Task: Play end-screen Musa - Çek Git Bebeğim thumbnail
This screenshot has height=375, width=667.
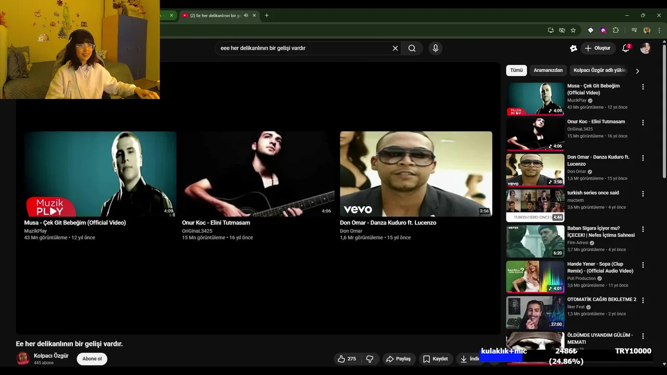Action: coord(100,174)
